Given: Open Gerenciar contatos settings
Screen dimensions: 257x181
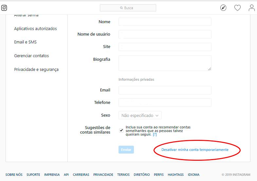Looking at the screenshot, I should (31, 56).
